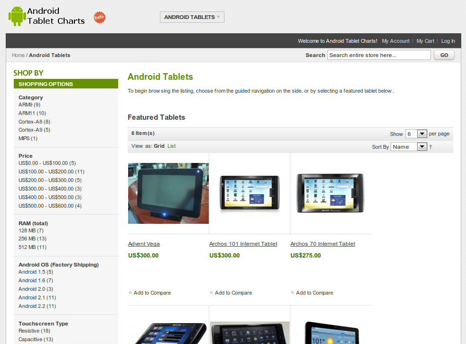Click the Android Tablet Charts site title
Screen dimensions: 466x344
click(x=56, y=16)
